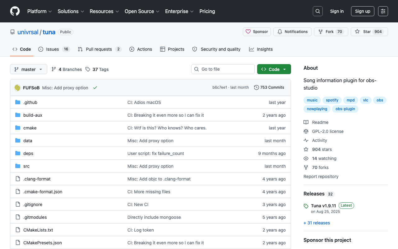Viewport: 398px width, 249px height.
Task: Click the license scale icon
Action: click(306, 131)
